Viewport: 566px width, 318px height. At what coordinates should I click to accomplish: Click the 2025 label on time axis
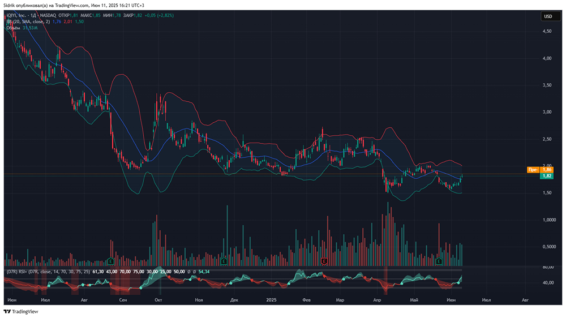click(x=271, y=300)
